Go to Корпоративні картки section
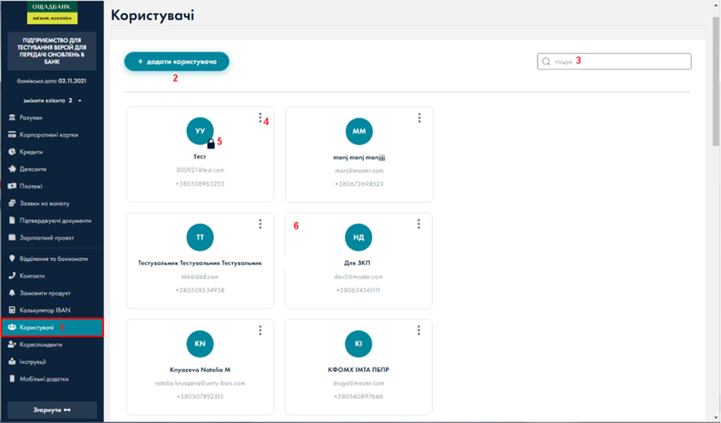The image size is (721, 423). [49, 135]
